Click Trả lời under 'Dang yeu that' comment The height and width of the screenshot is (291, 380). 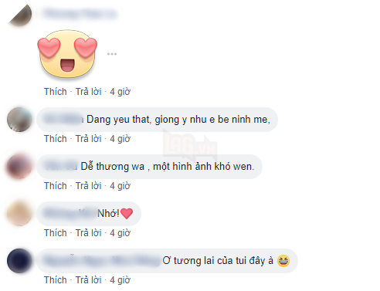click(88, 139)
